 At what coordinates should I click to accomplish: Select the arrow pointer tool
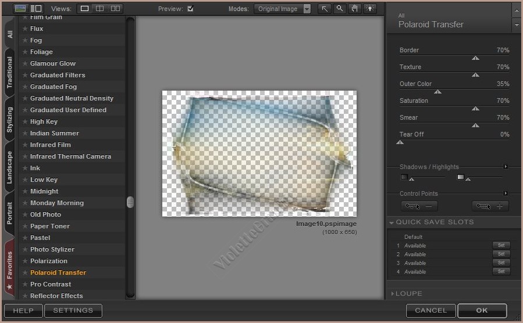tap(325, 9)
